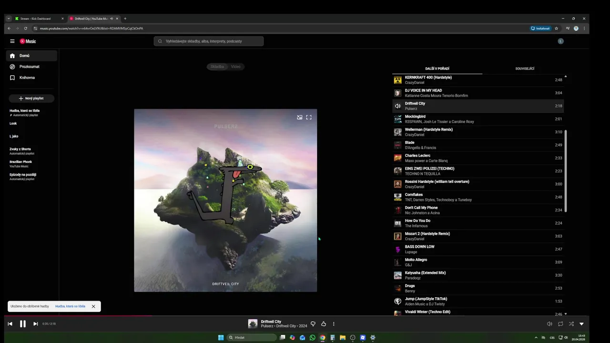Viewport: 610px width, 343px height.
Task: Enter fullscreen on album art
Action: tap(309, 117)
